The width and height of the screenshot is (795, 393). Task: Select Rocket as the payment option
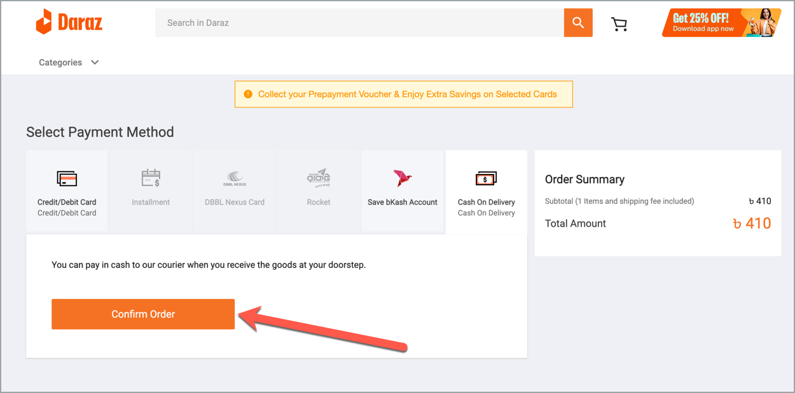tap(319, 190)
